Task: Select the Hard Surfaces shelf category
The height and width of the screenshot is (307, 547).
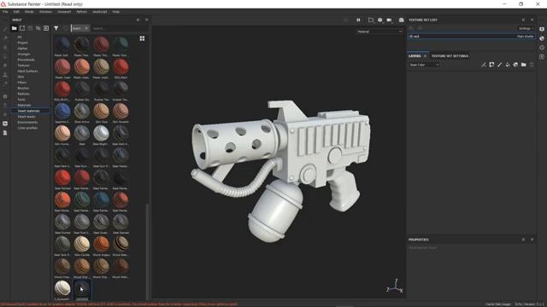Action: click(27, 71)
